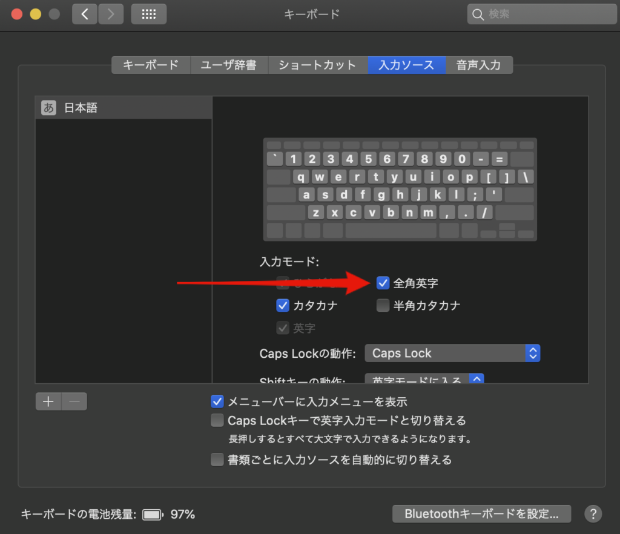Switch to the 音声入力 tab
This screenshot has height=534, width=620.
point(480,65)
